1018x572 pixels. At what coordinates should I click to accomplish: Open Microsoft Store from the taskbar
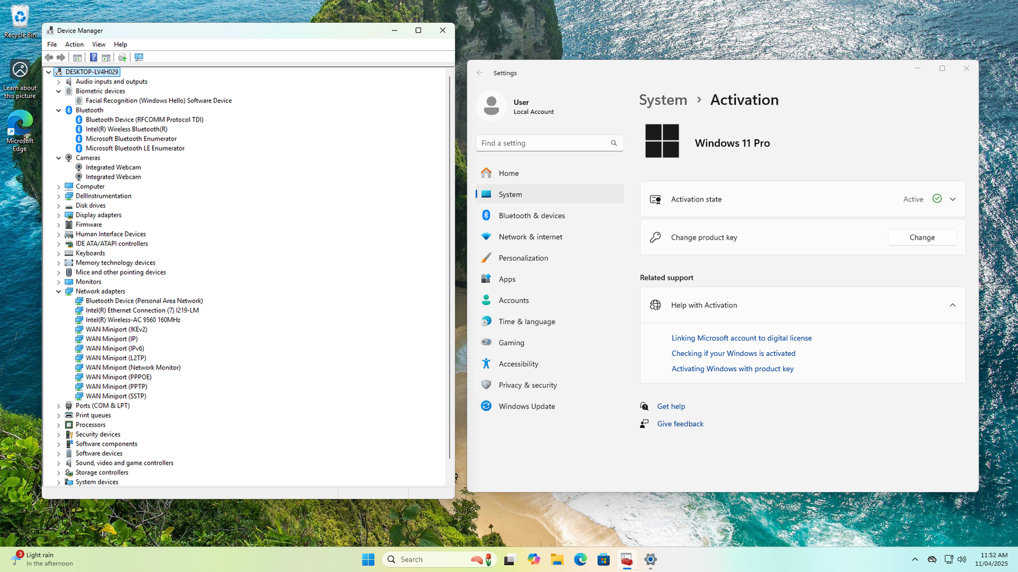point(603,559)
